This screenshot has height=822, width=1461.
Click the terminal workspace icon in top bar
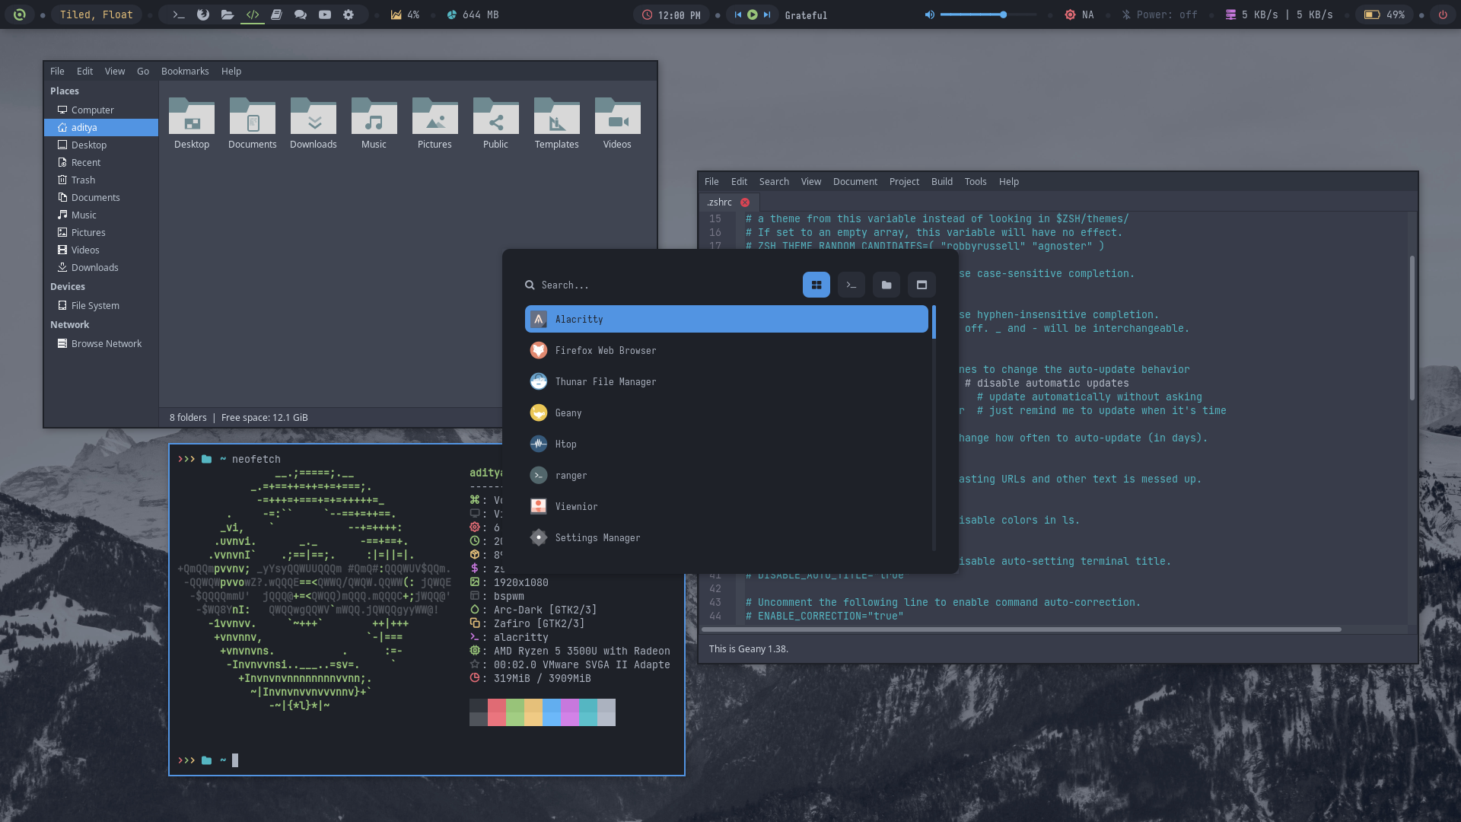click(x=179, y=14)
